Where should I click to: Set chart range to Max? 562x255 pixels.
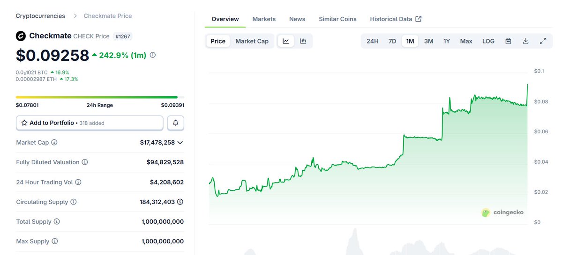point(466,41)
